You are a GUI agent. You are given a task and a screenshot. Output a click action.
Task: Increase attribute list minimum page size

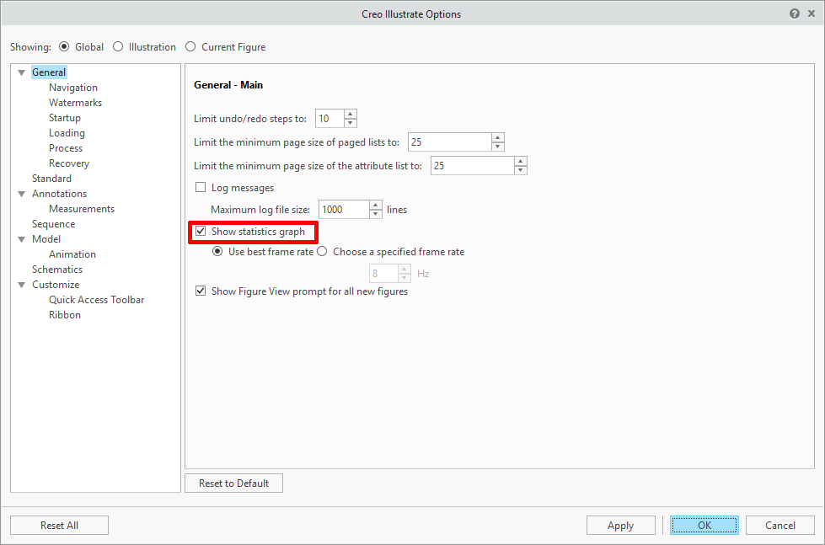click(x=520, y=161)
